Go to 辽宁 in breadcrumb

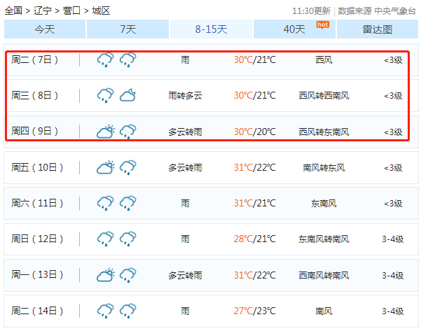43,10
